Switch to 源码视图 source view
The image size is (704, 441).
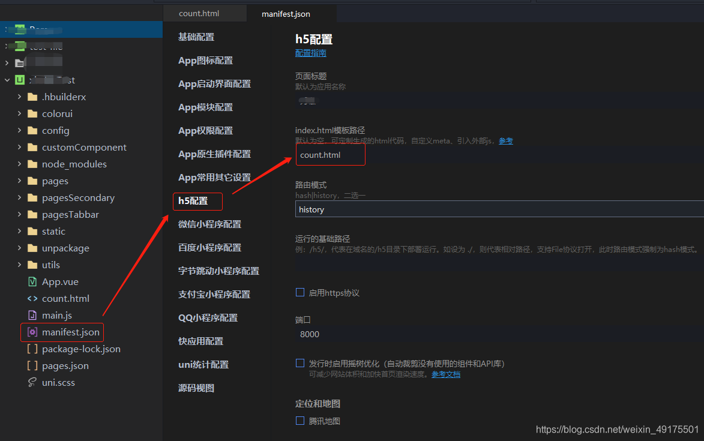coord(196,388)
